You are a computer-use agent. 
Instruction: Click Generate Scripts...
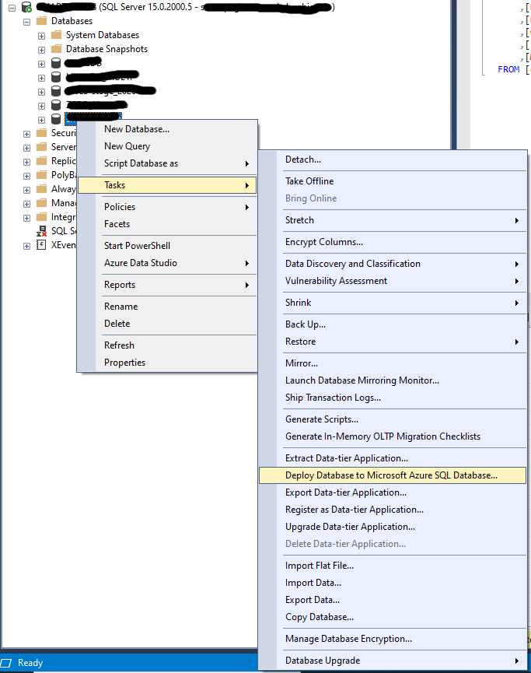(x=393, y=419)
